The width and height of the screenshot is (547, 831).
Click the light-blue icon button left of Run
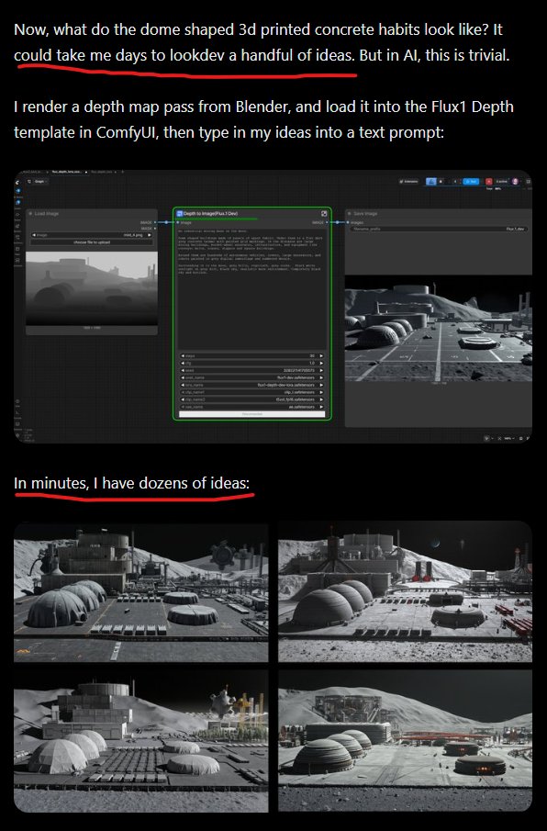[x=431, y=182]
